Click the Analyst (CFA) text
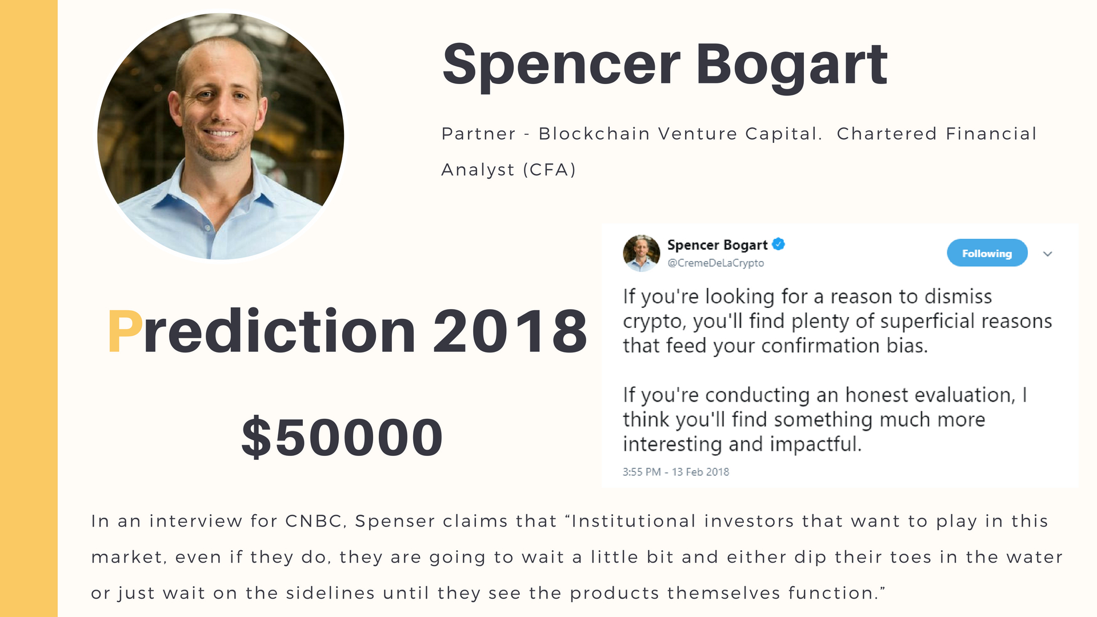 (x=509, y=170)
